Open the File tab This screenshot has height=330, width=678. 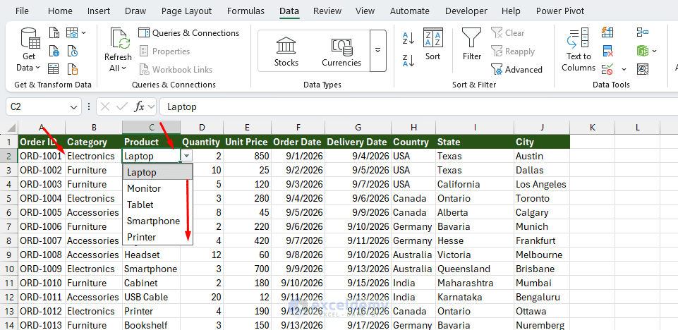click(22, 11)
